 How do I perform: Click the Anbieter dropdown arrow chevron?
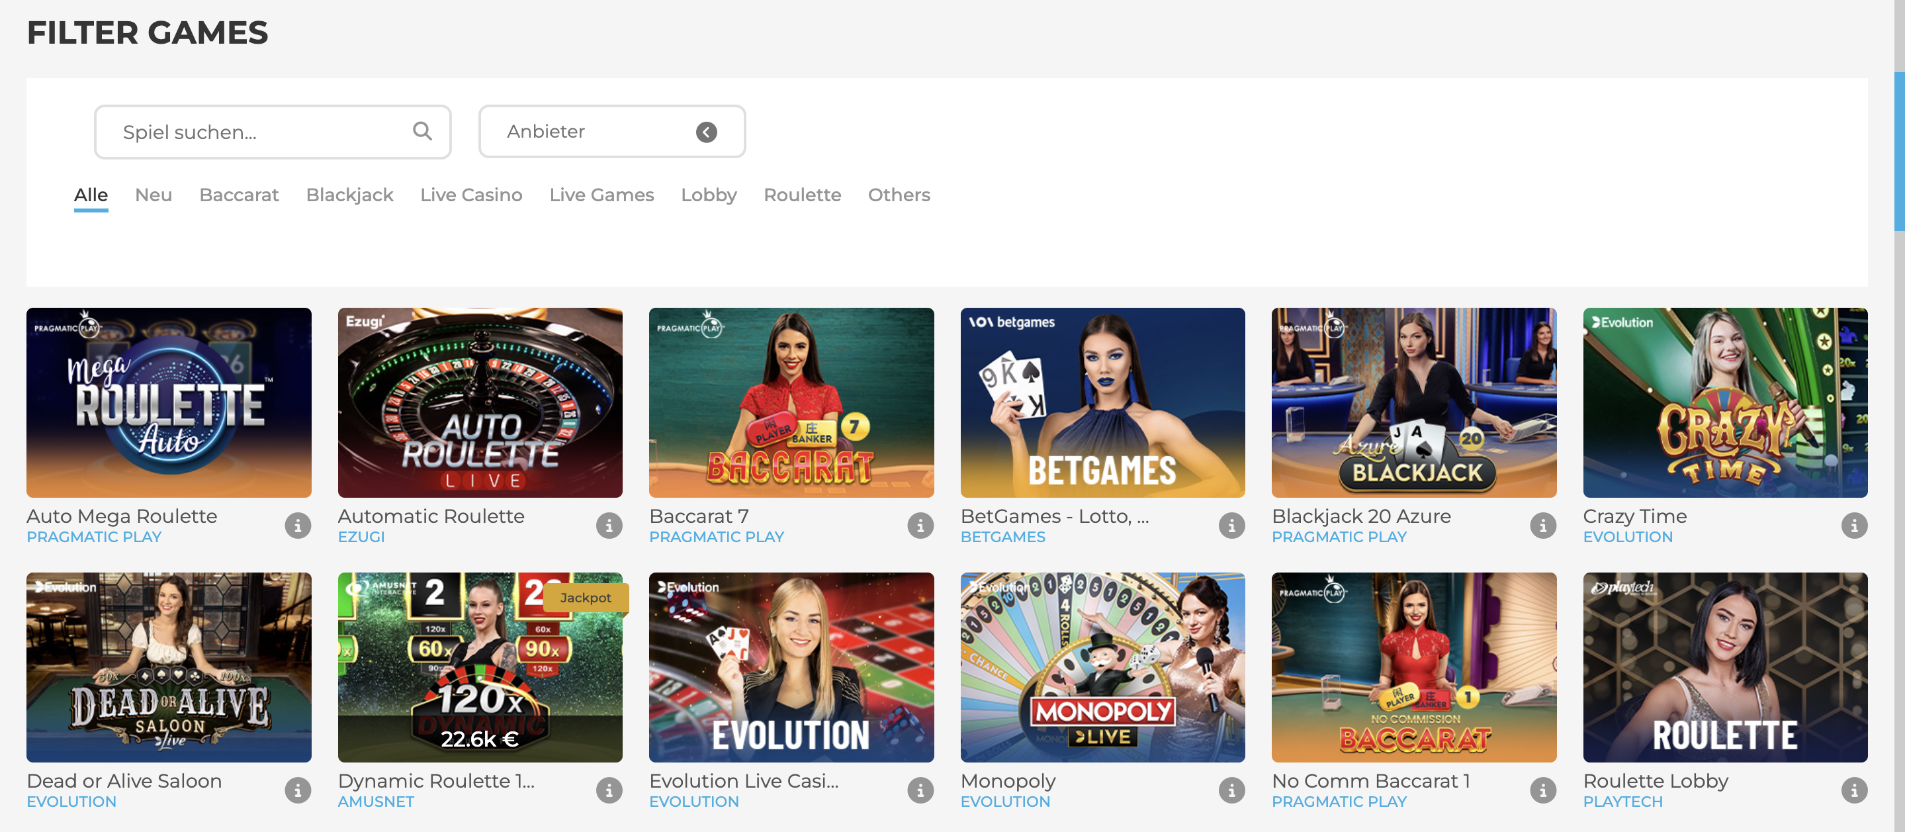706,132
